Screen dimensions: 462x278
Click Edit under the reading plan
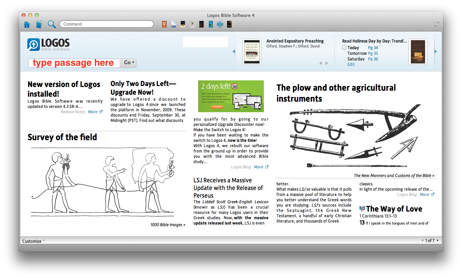pyautogui.click(x=351, y=64)
